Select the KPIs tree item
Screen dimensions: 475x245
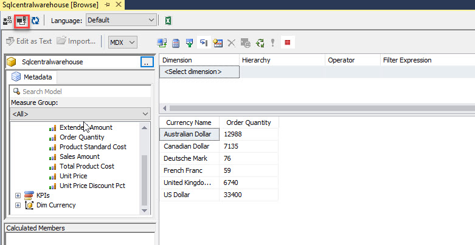tap(43, 195)
